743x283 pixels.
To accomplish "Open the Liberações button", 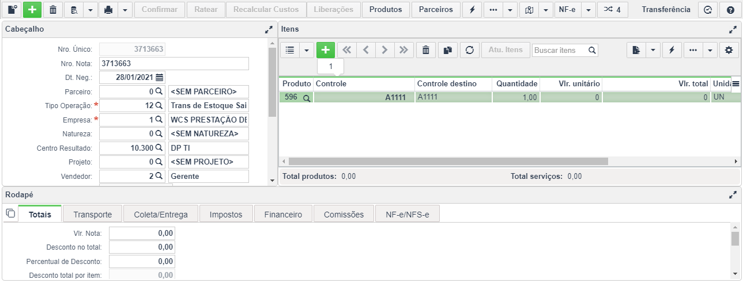I will [x=334, y=10].
